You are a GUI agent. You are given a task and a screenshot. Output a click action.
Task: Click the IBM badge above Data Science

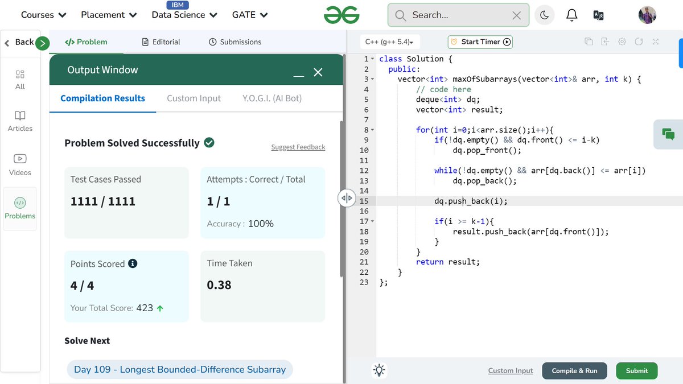coord(177,5)
